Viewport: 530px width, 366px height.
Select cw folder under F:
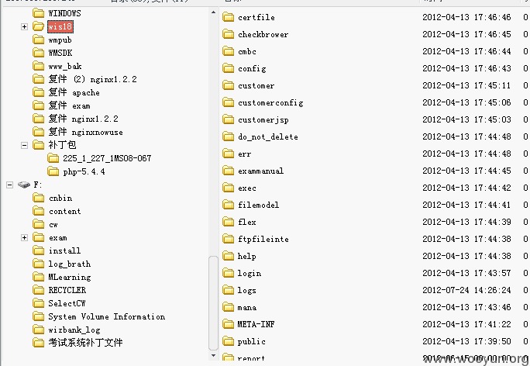[x=53, y=225]
